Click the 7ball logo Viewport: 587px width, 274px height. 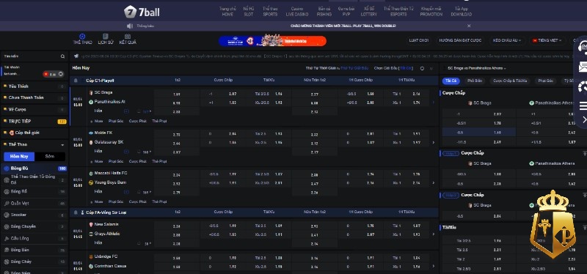click(142, 12)
